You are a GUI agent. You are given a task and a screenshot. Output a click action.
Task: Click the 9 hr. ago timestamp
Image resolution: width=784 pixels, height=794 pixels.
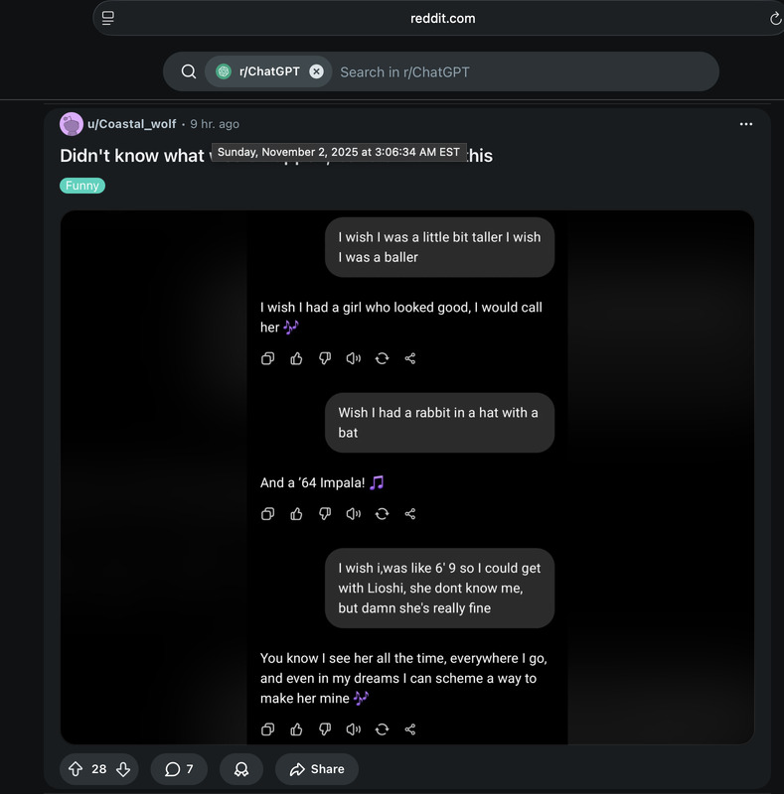215,124
